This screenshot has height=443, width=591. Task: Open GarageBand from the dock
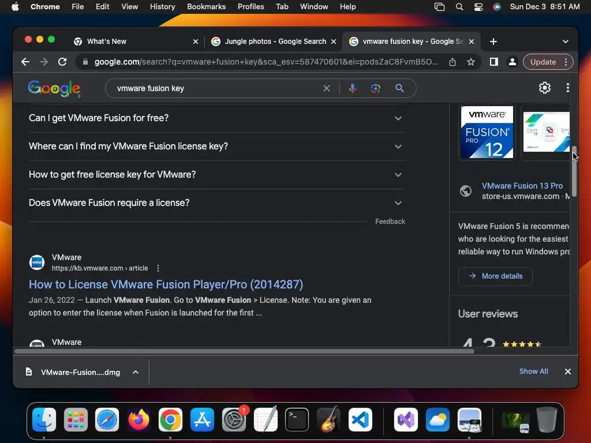(328, 419)
